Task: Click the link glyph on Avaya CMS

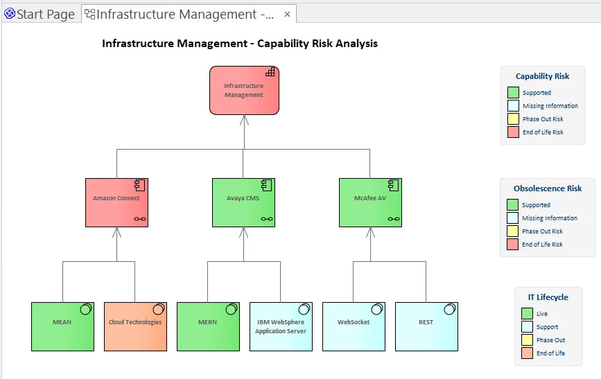Action: pos(267,219)
